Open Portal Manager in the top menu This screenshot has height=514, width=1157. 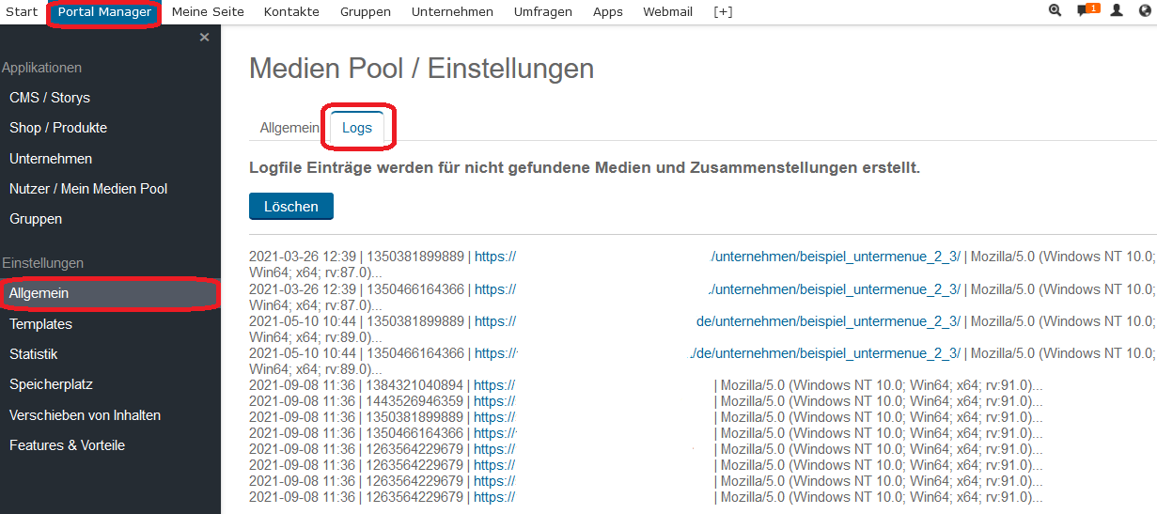104,12
